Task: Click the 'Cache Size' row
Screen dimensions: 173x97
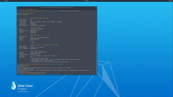Action: (27, 23)
